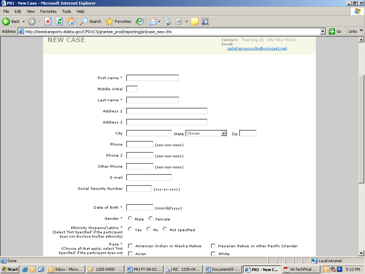365x274 pixels.
Task: Select Not specified for ethnicity
Action: point(165,229)
